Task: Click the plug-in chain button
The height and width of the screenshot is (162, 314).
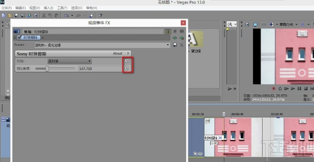Action: tap(175, 38)
